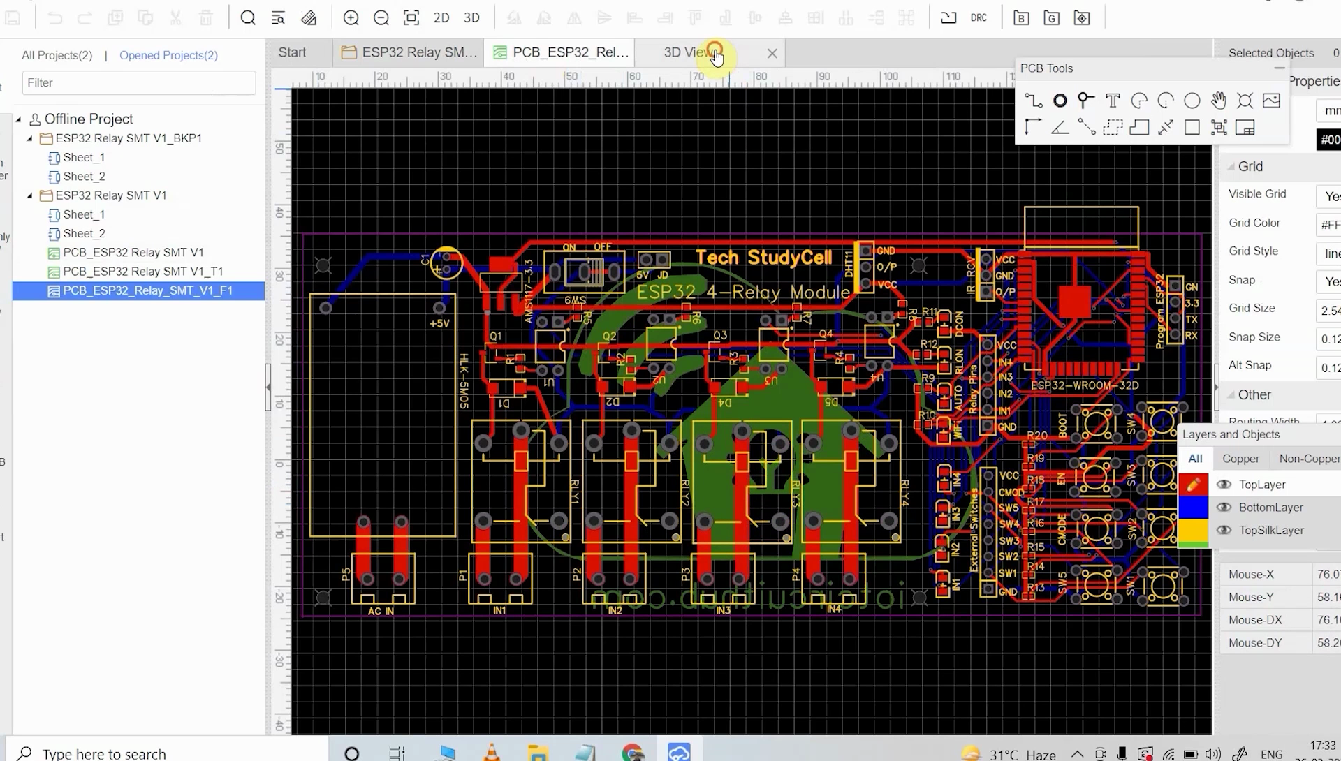Choose the Text tool from PCB Tools
Screen dimensions: 1341x761
coord(1112,100)
